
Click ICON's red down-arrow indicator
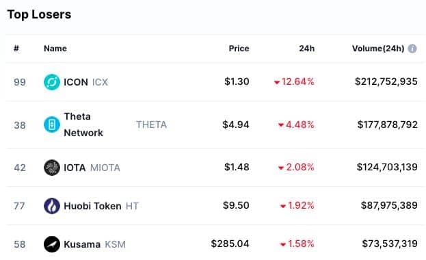(x=277, y=82)
